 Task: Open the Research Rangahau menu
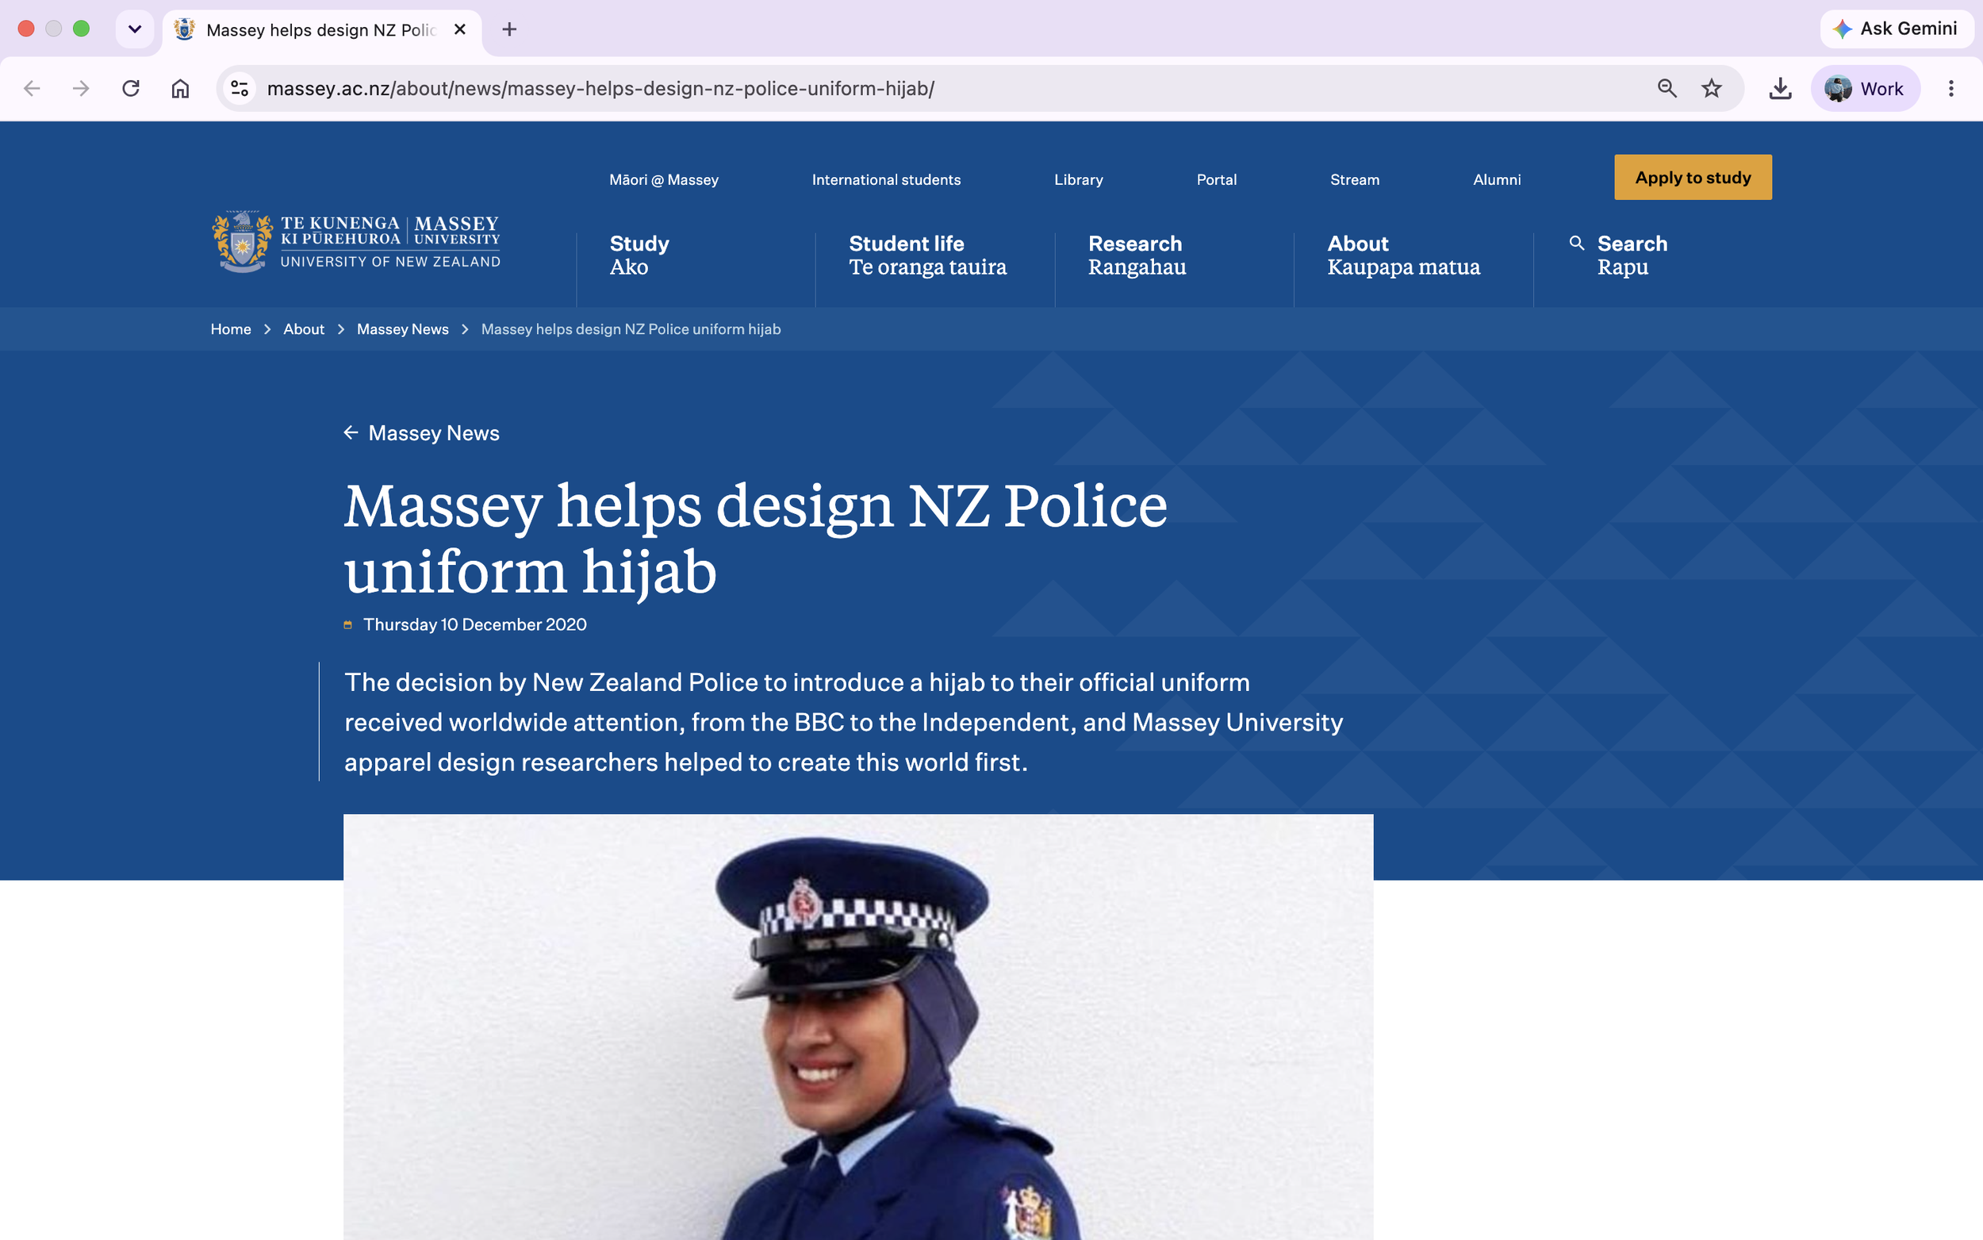(x=1136, y=255)
